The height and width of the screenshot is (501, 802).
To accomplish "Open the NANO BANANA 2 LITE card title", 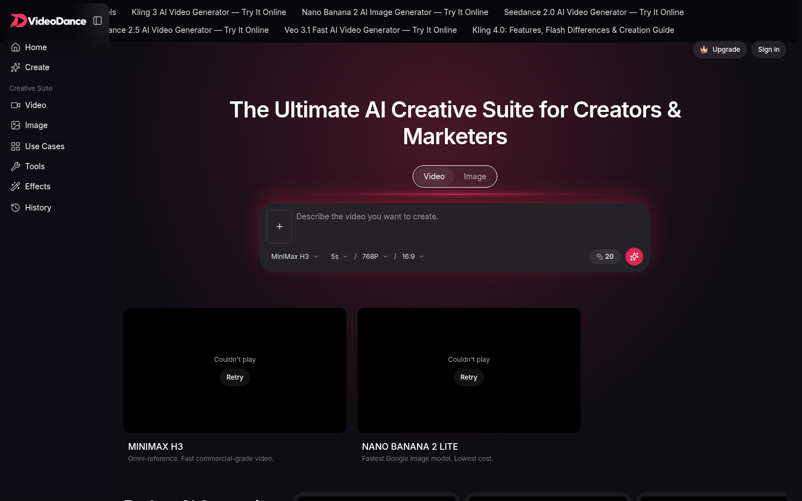I will (x=410, y=446).
